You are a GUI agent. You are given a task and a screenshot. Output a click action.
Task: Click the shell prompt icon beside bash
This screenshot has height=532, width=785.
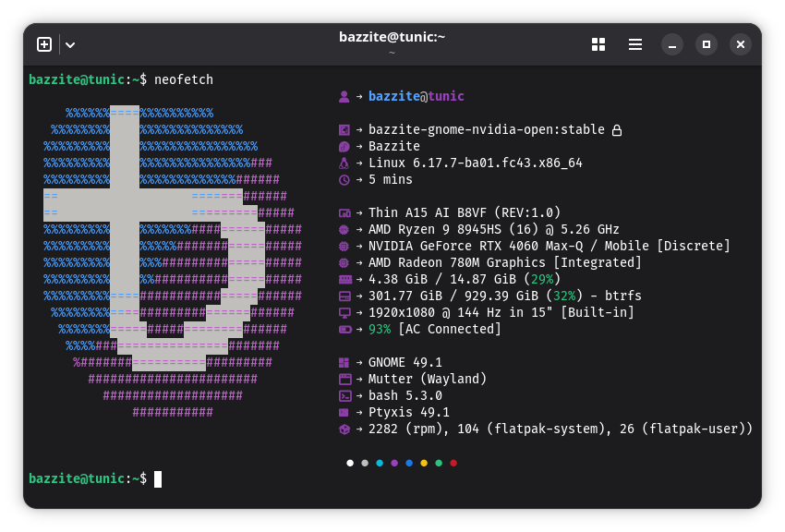(x=344, y=395)
